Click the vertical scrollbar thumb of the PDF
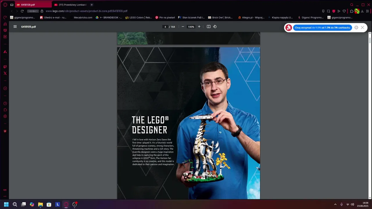Screen dimensions: 372x209 point(370,40)
